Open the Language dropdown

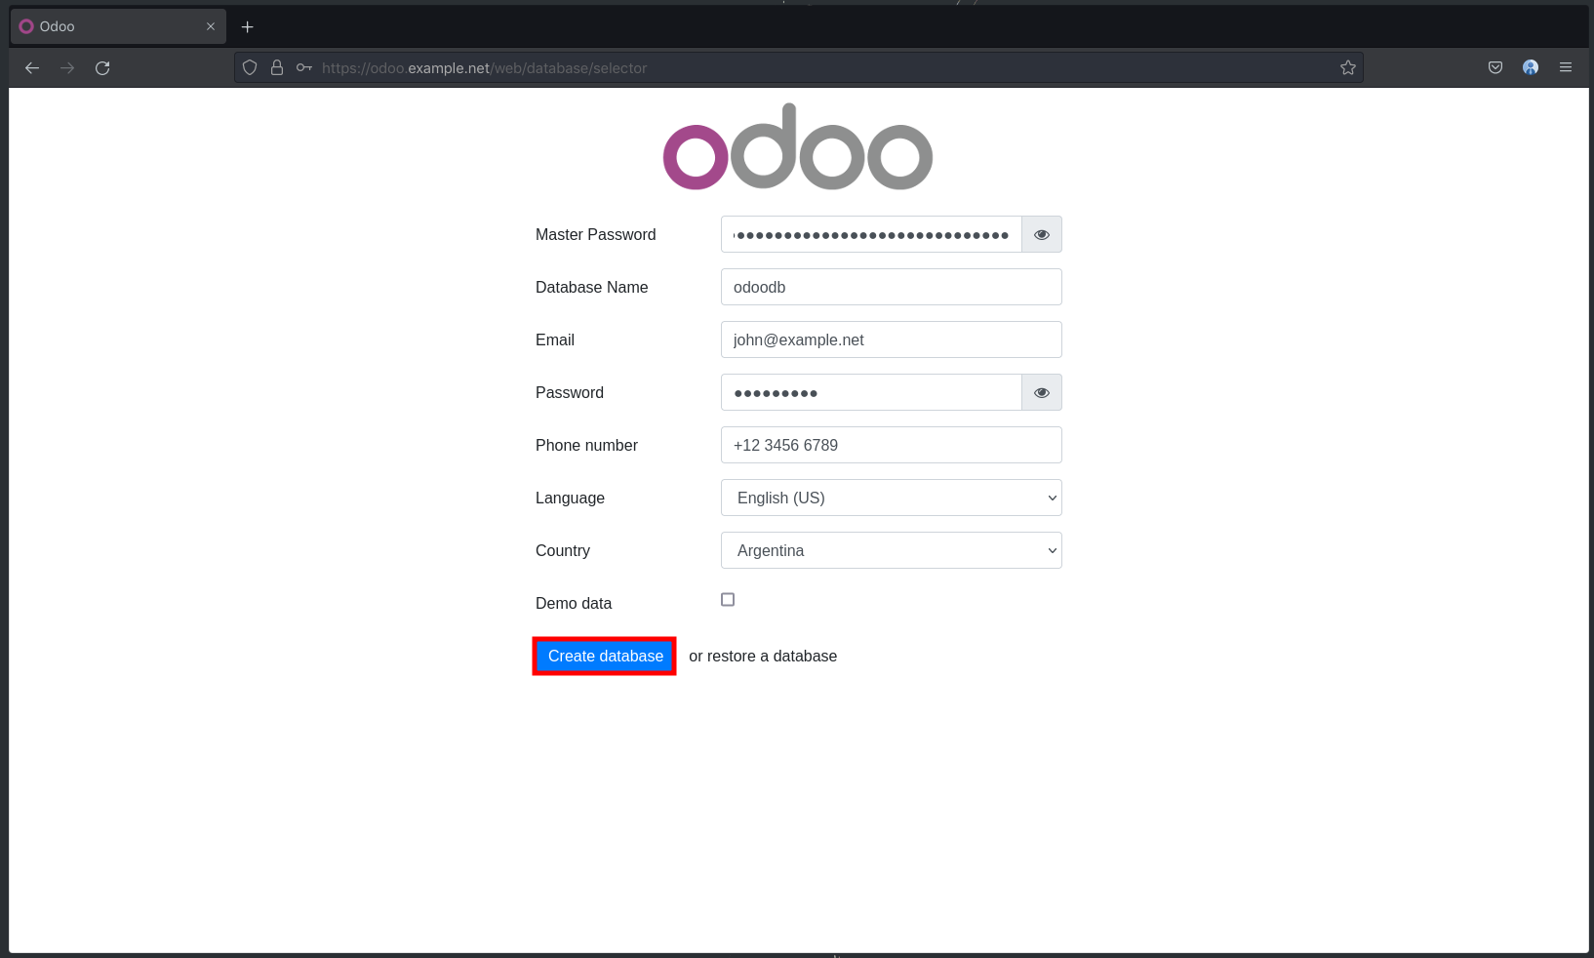pos(892,498)
